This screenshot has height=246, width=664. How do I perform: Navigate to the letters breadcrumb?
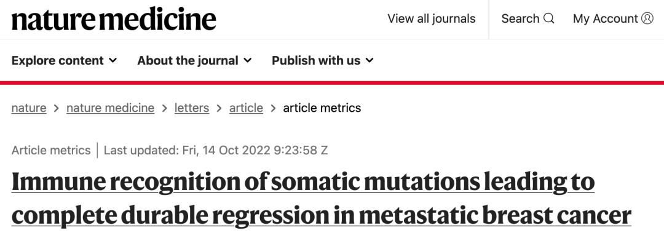click(x=192, y=108)
